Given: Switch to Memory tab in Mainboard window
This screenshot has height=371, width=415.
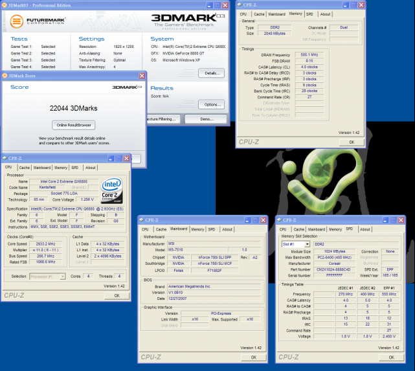Looking at the screenshot, I should click(x=197, y=229).
